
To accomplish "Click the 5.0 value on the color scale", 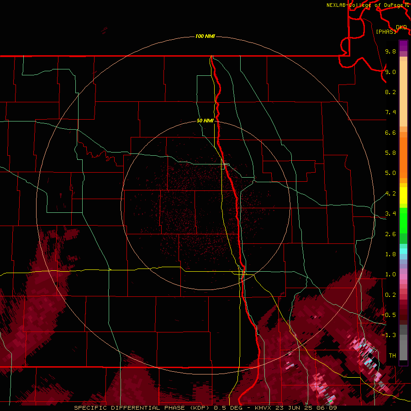I will pos(390,173).
